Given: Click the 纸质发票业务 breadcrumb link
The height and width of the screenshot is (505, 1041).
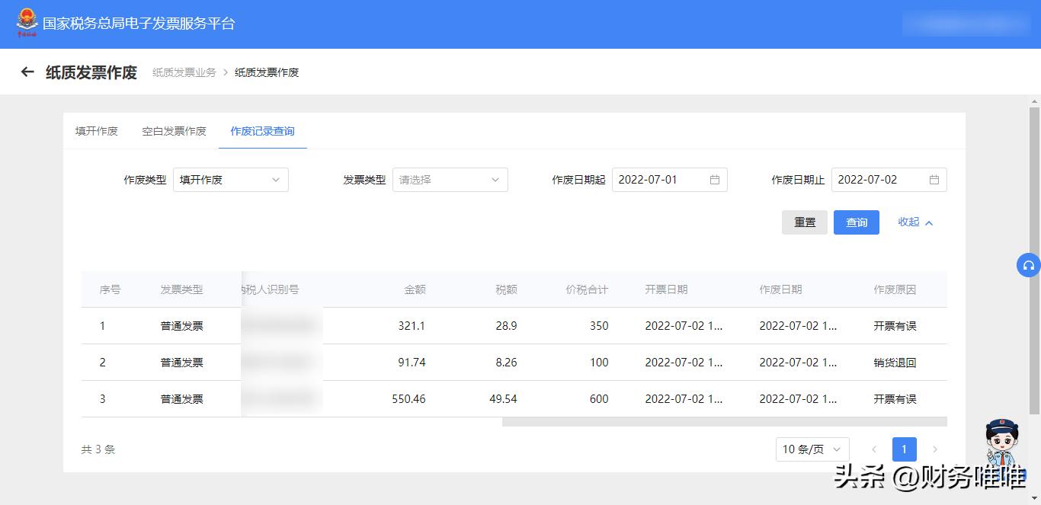Looking at the screenshot, I should [184, 72].
